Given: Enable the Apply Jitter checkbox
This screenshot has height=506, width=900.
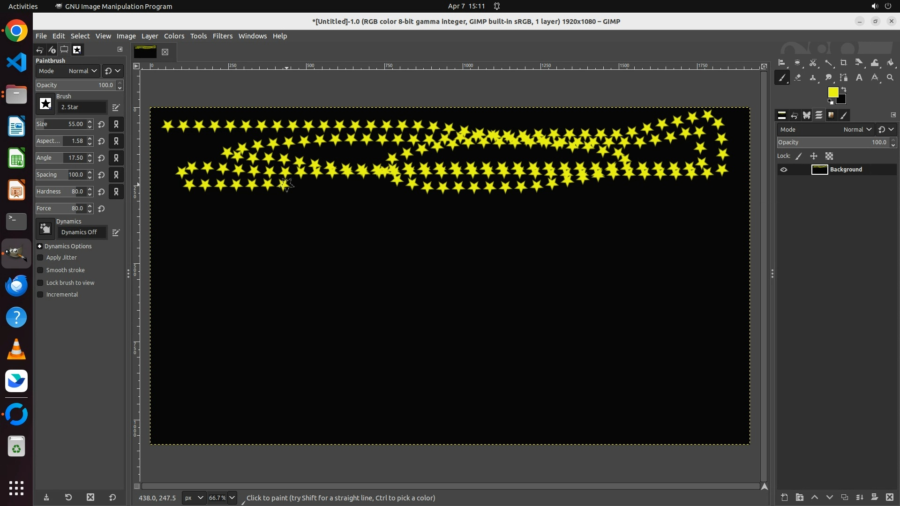Looking at the screenshot, I should pyautogui.click(x=40, y=258).
